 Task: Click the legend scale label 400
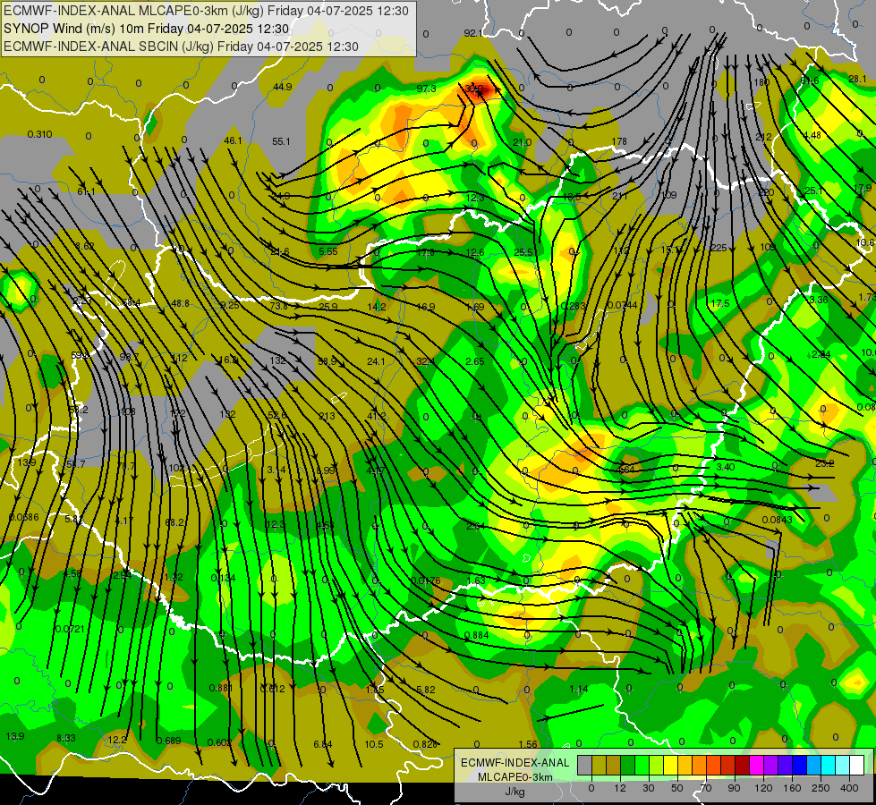849,788
